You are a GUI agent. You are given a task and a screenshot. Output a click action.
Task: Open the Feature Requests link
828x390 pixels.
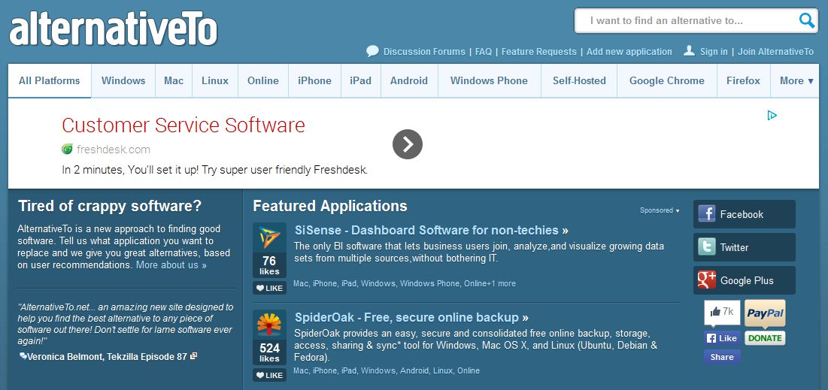pyautogui.click(x=538, y=52)
